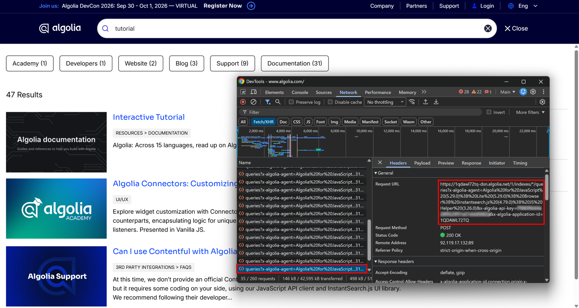The width and height of the screenshot is (579, 308).
Task: Check the Invert filter checkbox
Action: 489,112
